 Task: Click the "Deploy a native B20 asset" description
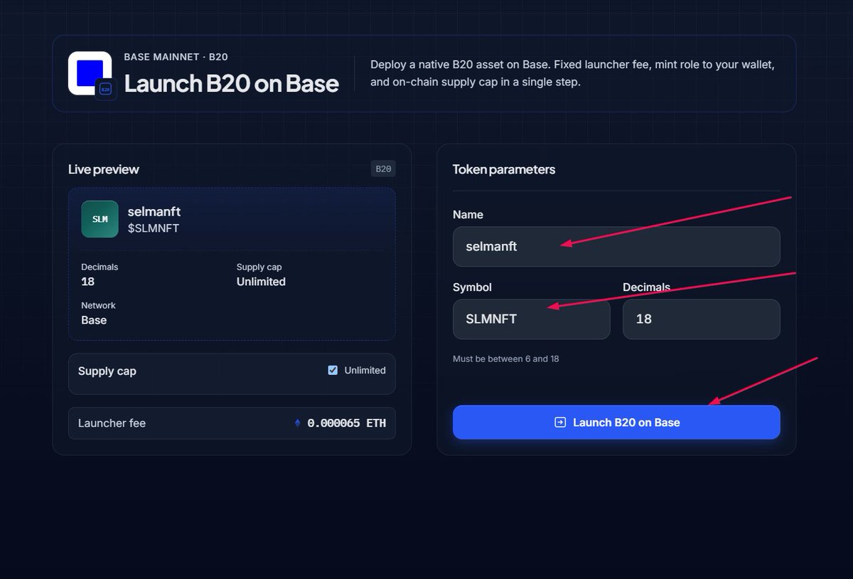point(572,73)
